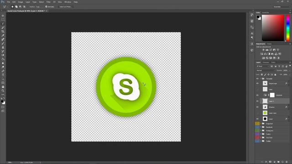Switch to the Swatches tab

coord(266,13)
